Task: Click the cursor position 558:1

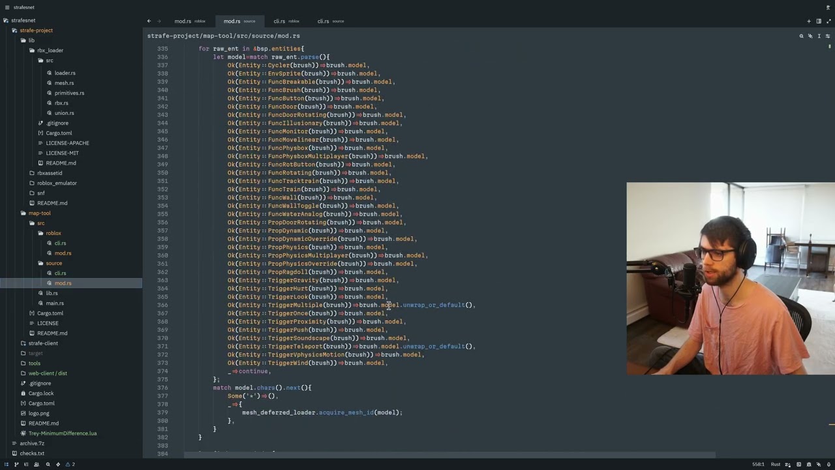Action: tap(758, 464)
